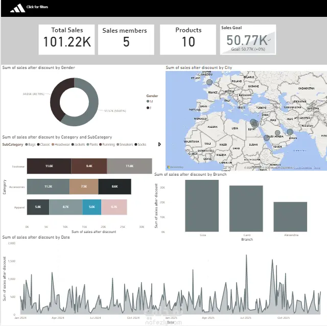Click the Footwear 11.6K bar segment
The image size is (327, 326).
point(49,166)
